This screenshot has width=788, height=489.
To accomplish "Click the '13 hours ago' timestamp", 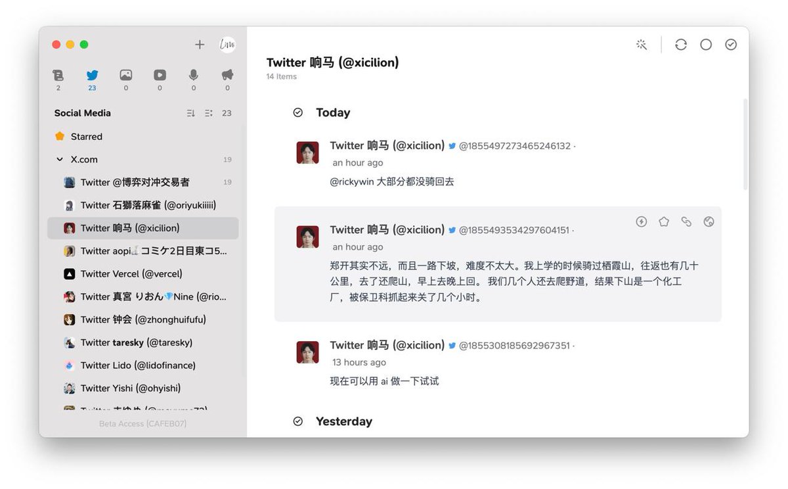I will tap(359, 362).
